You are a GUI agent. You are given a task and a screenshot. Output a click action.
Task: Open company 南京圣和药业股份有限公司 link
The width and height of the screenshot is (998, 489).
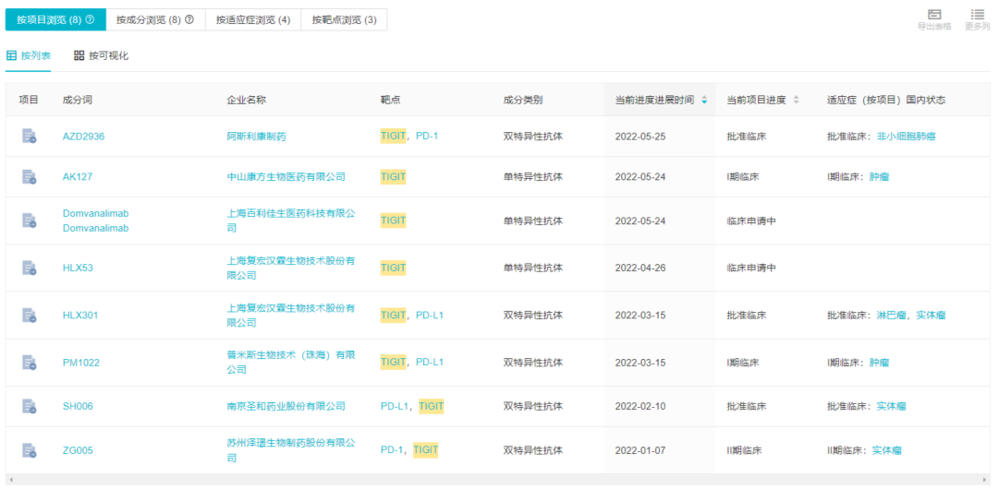(x=286, y=406)
